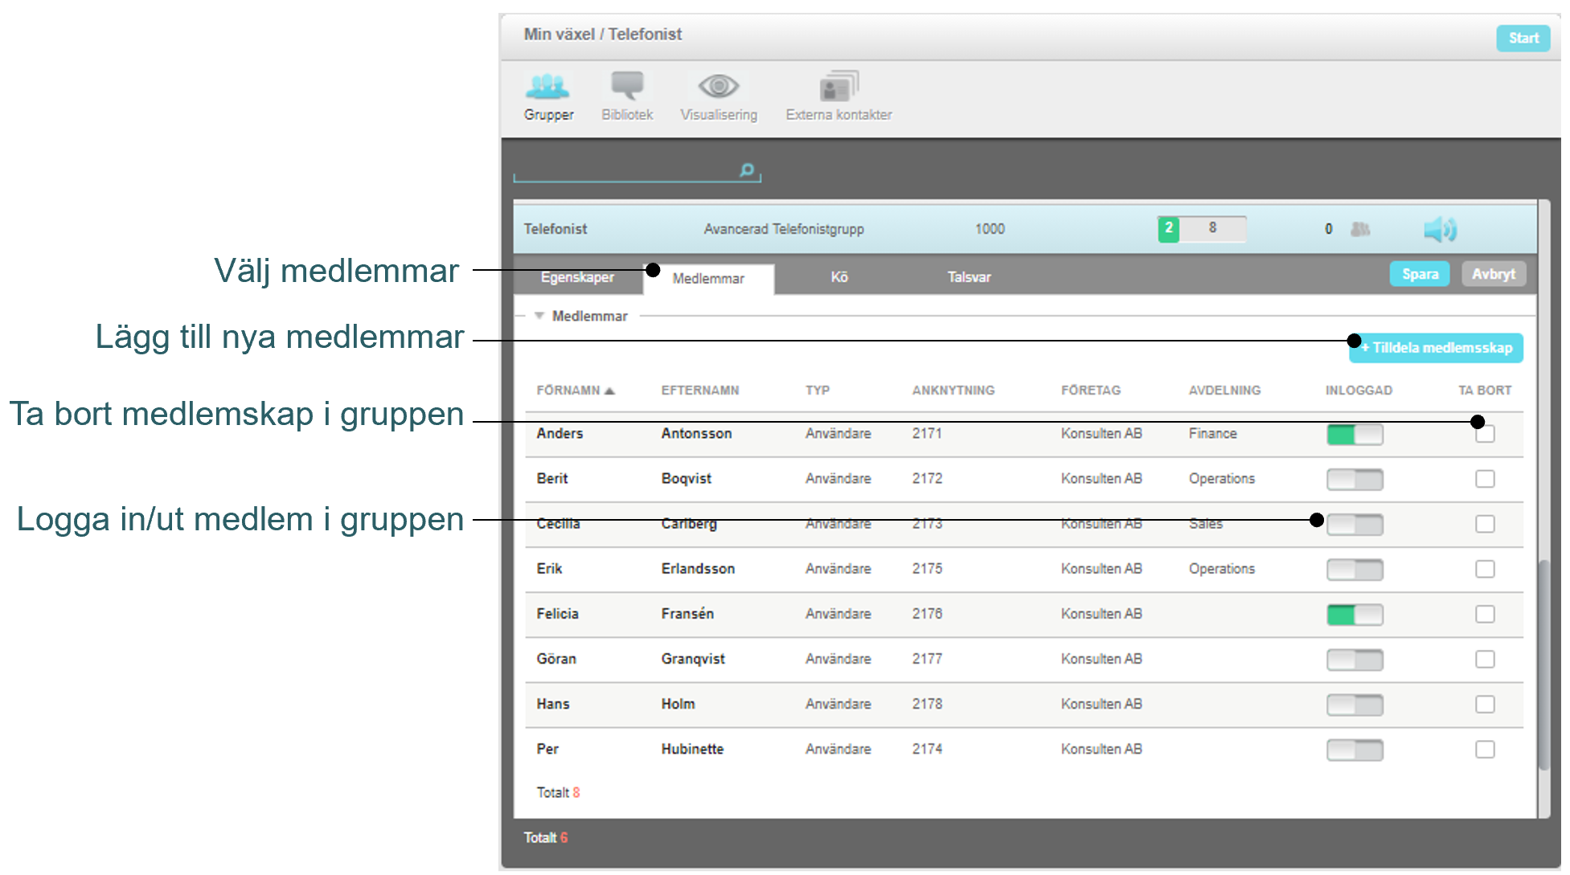This screenshot has width=1570, height=875.
Task: Check Ta bort box for Berit Boqvist
Action: tap(1485, 479)
